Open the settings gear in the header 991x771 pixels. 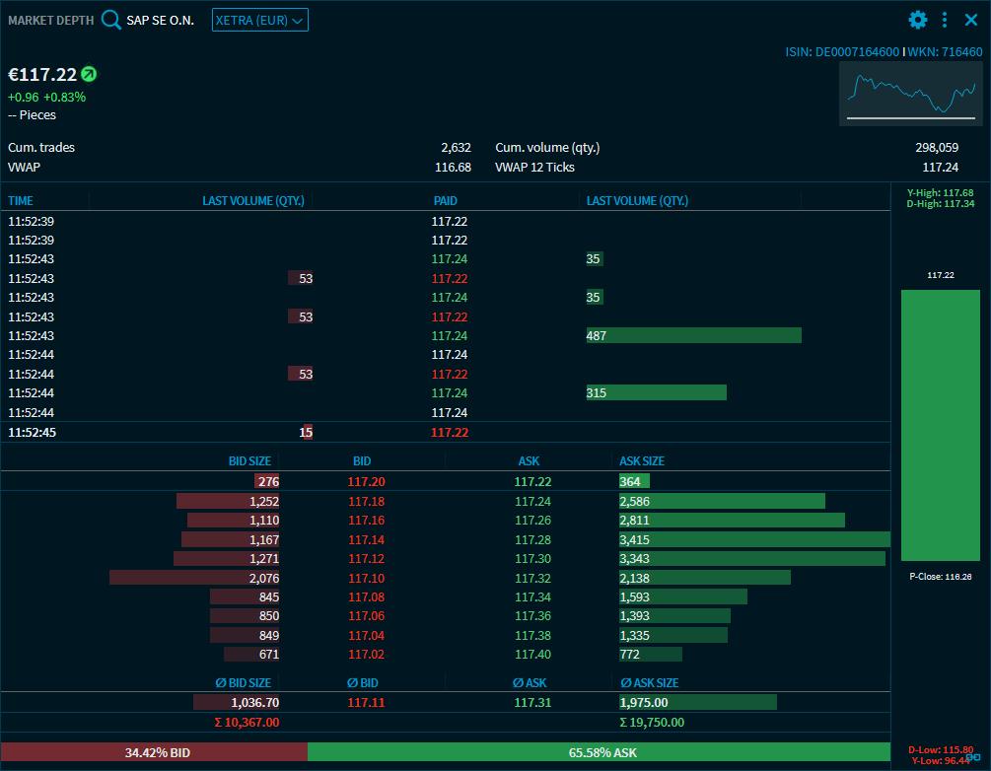[918, 20]
